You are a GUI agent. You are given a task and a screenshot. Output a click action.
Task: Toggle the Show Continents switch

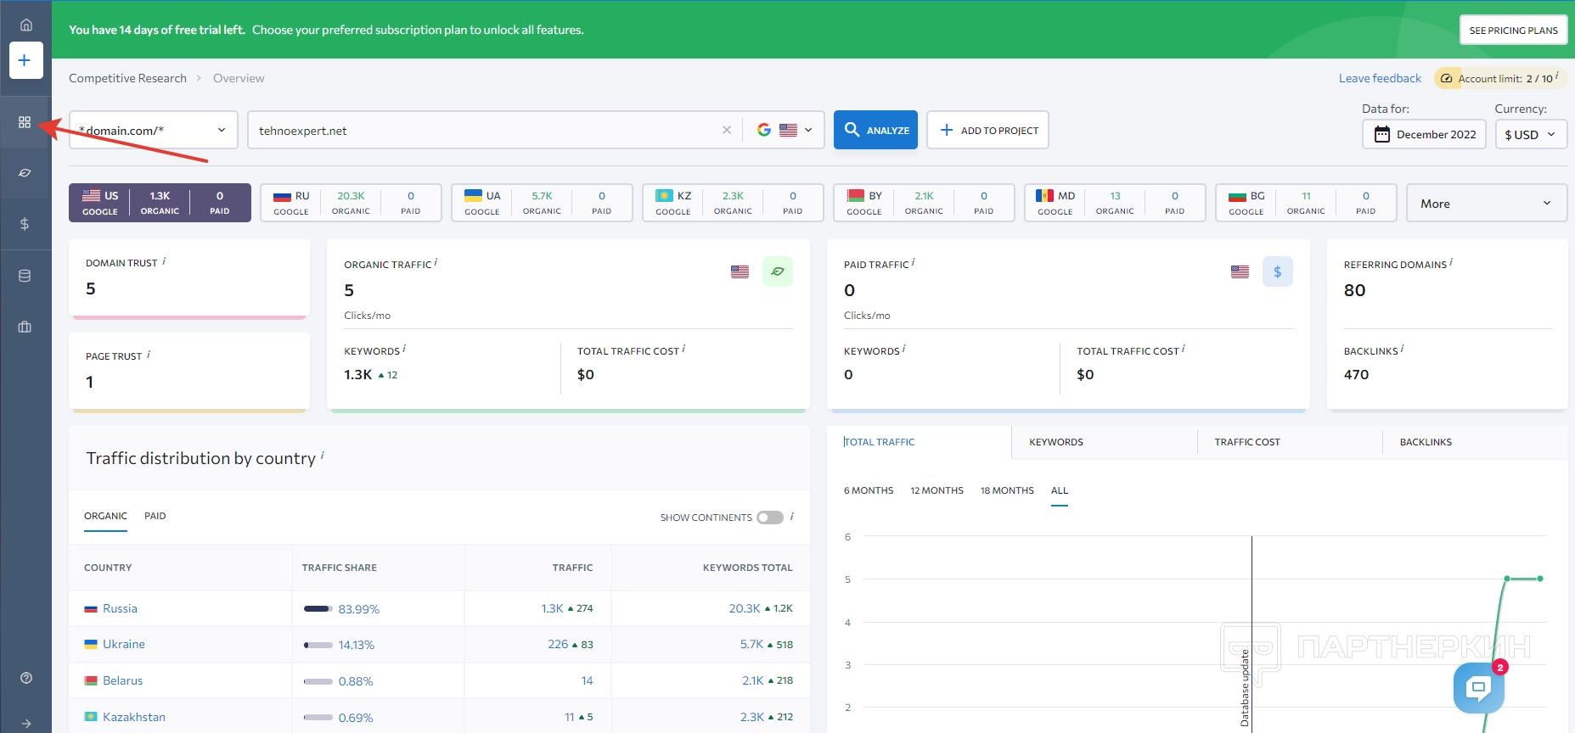click(x=769, y=518)
